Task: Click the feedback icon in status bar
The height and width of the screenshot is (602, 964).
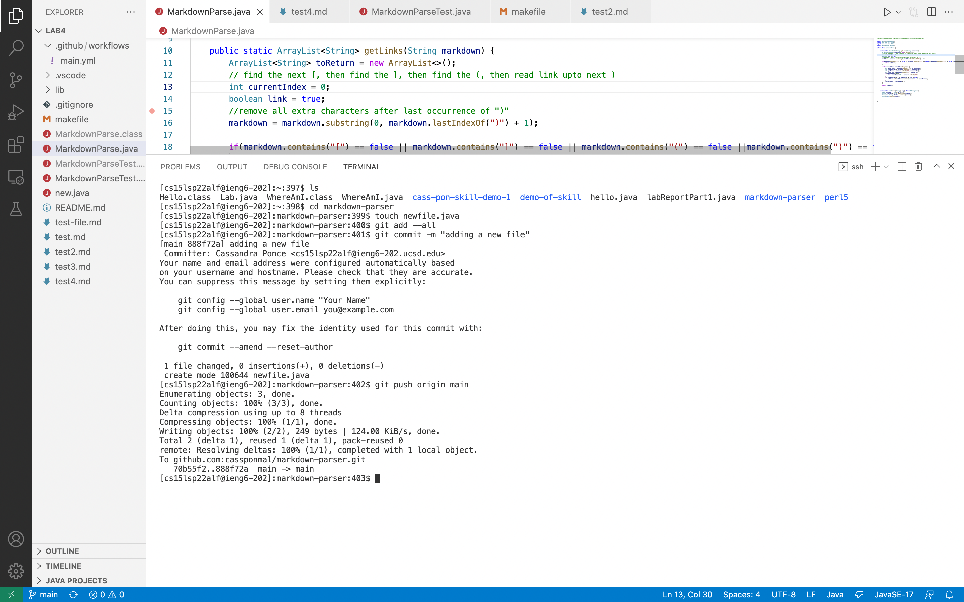Action: click(859, 594)
